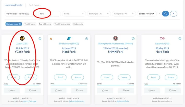Click the hot flame icon on Einsteinium card
The width and height of the screenshot is (185, 107).
(51, 39)
